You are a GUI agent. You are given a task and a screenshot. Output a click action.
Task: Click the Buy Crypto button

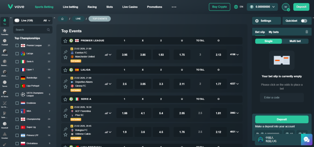(x=220, y=7)
